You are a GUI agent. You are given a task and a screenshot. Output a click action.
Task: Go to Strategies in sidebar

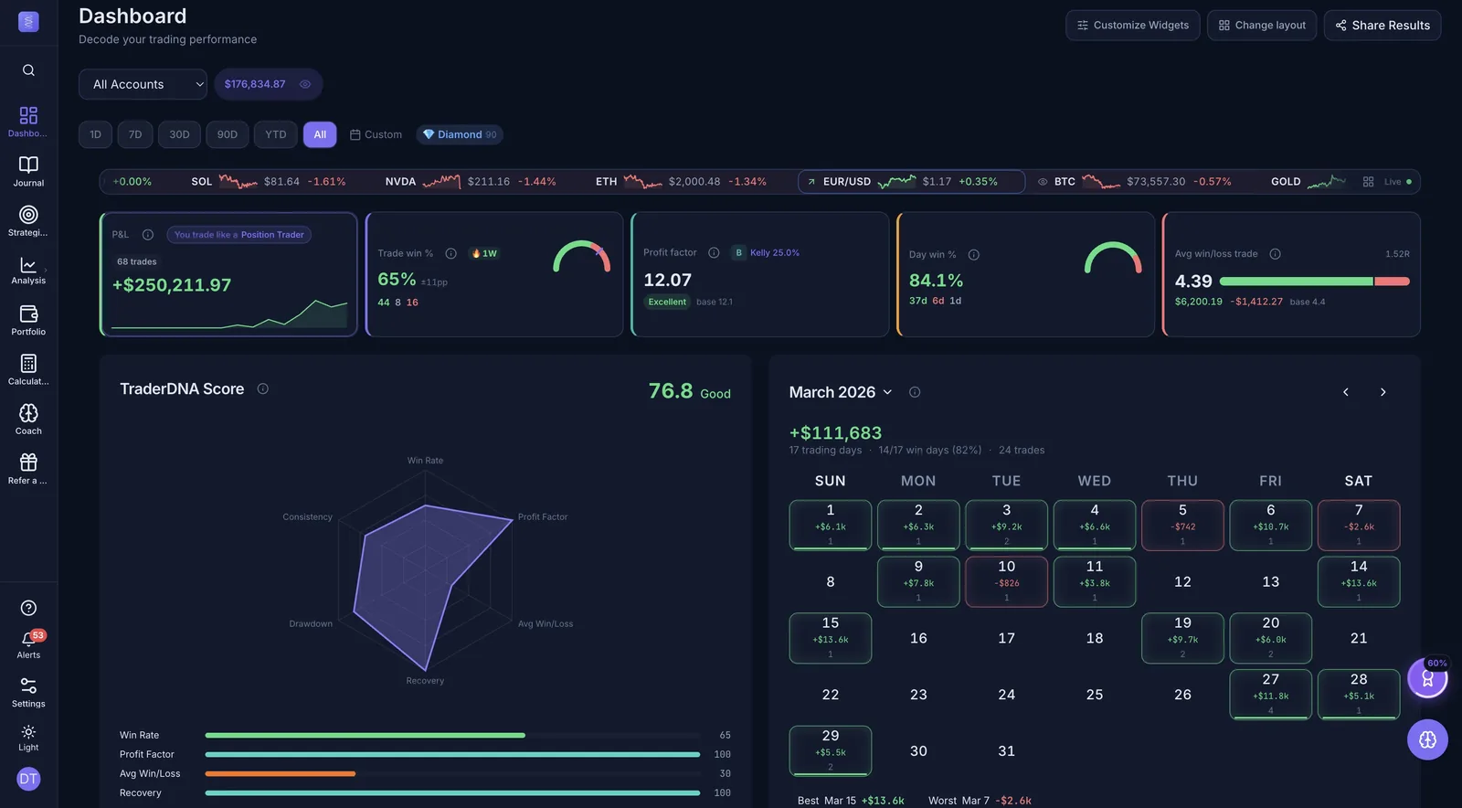tap(28, 220)
